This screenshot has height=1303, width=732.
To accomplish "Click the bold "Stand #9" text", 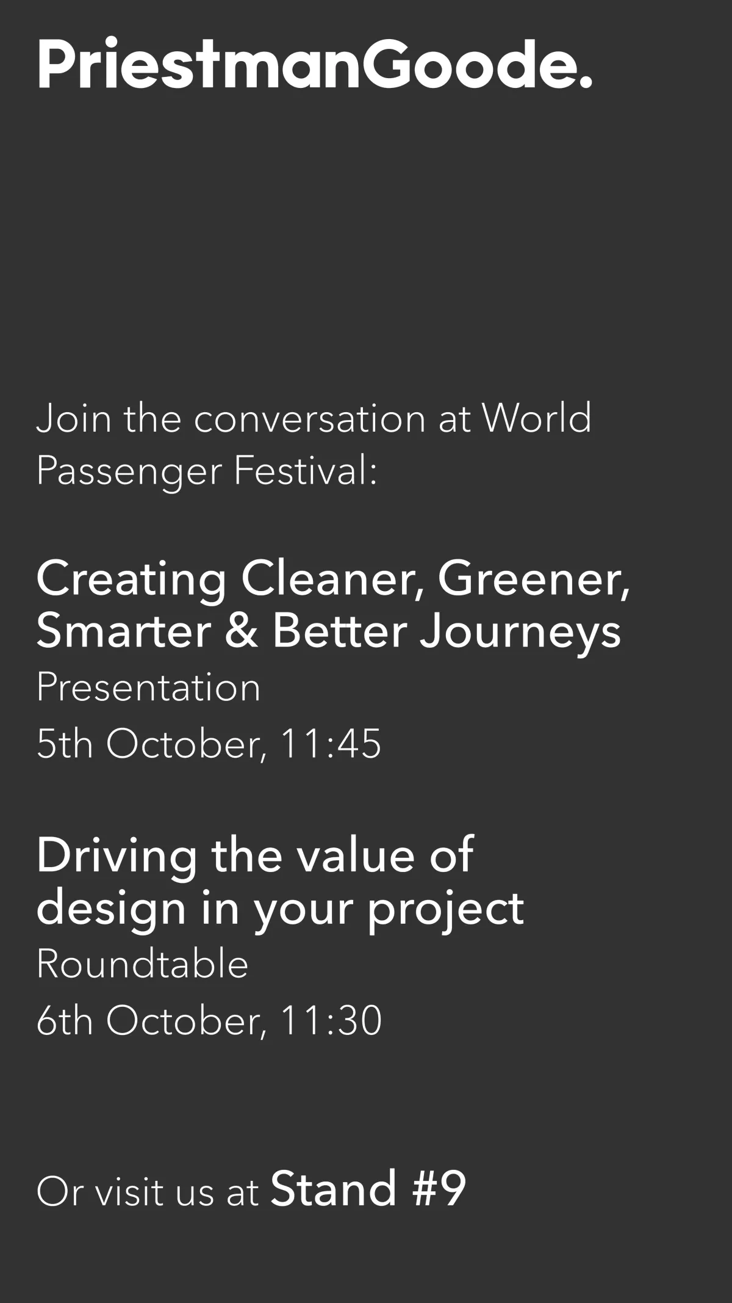I will [x=368, y=1188].
